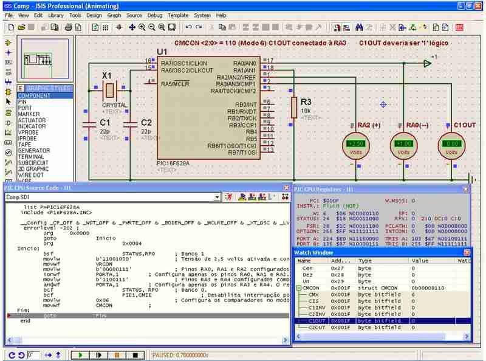This screenshot has height=361, width=486.
Task: Click Watch Window horizontal scrollbar right arrow
Action: tap(466, 336)
